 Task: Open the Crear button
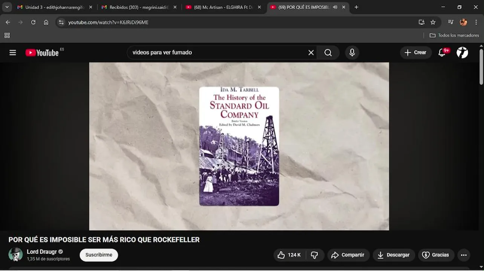(x=416, y=53)
